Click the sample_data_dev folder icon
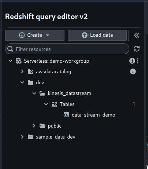The image size is (148, 169). click(30, 137)
